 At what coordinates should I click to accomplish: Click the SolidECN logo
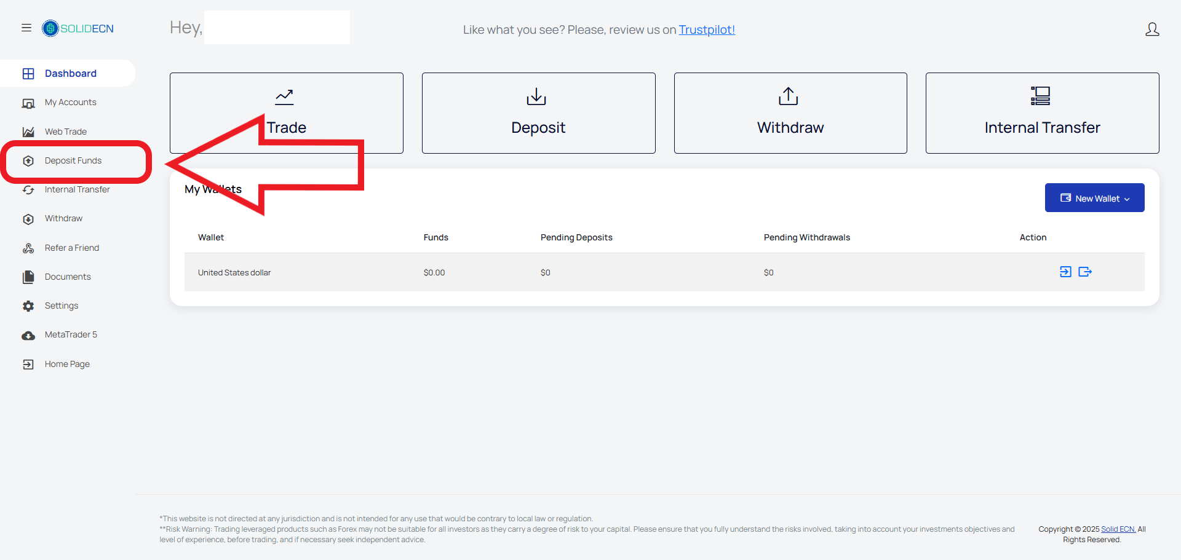click(78, 28)
